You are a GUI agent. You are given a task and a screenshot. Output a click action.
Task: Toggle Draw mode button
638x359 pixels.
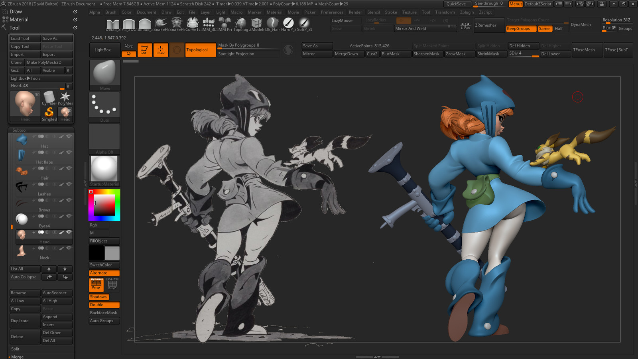(161, 50)
